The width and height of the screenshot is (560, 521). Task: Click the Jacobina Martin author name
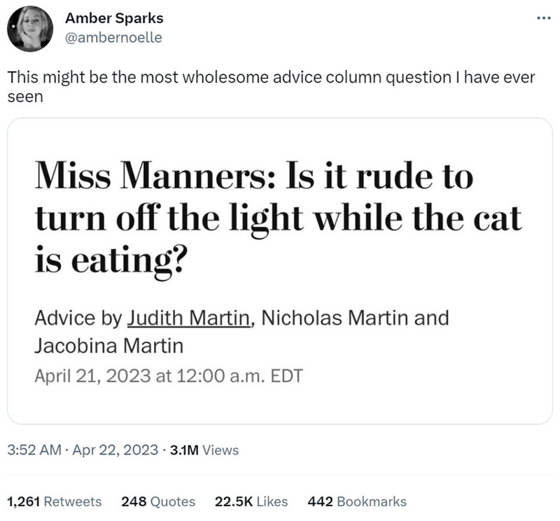click(108, 345)
